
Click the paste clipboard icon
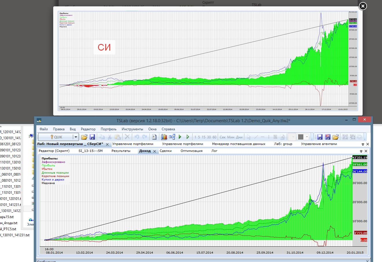117,137
